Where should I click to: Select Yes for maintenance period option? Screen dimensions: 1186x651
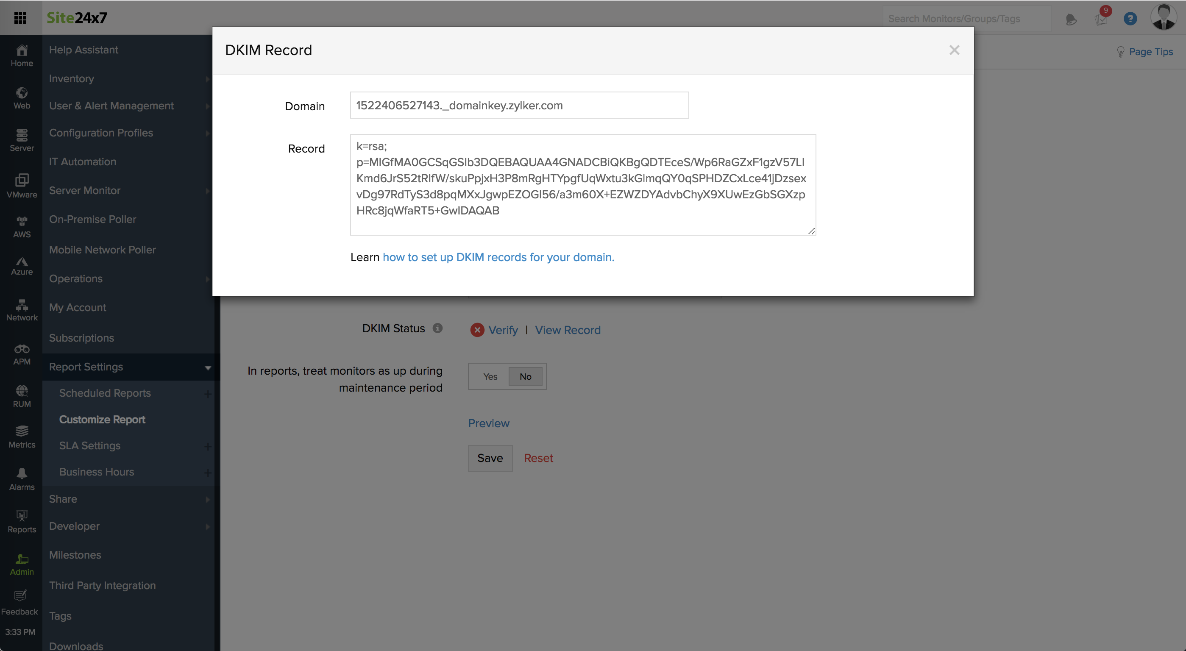click(x=490, y=376)
